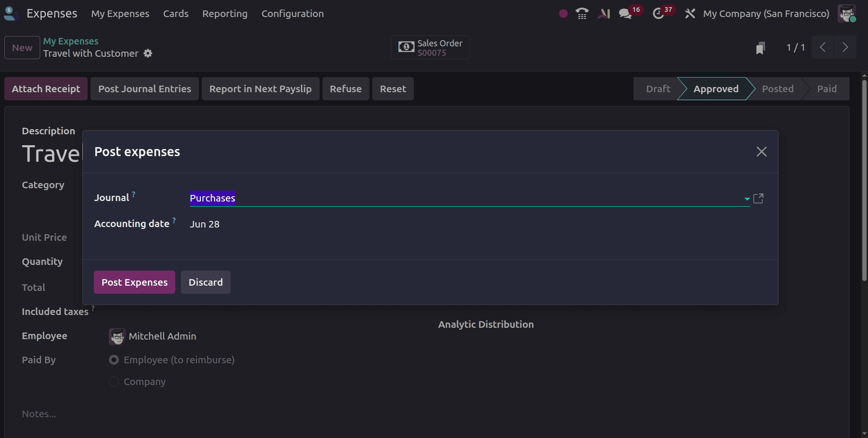Click the page vertical scrollbar
The image size is (868, 438).
(864, 180)
